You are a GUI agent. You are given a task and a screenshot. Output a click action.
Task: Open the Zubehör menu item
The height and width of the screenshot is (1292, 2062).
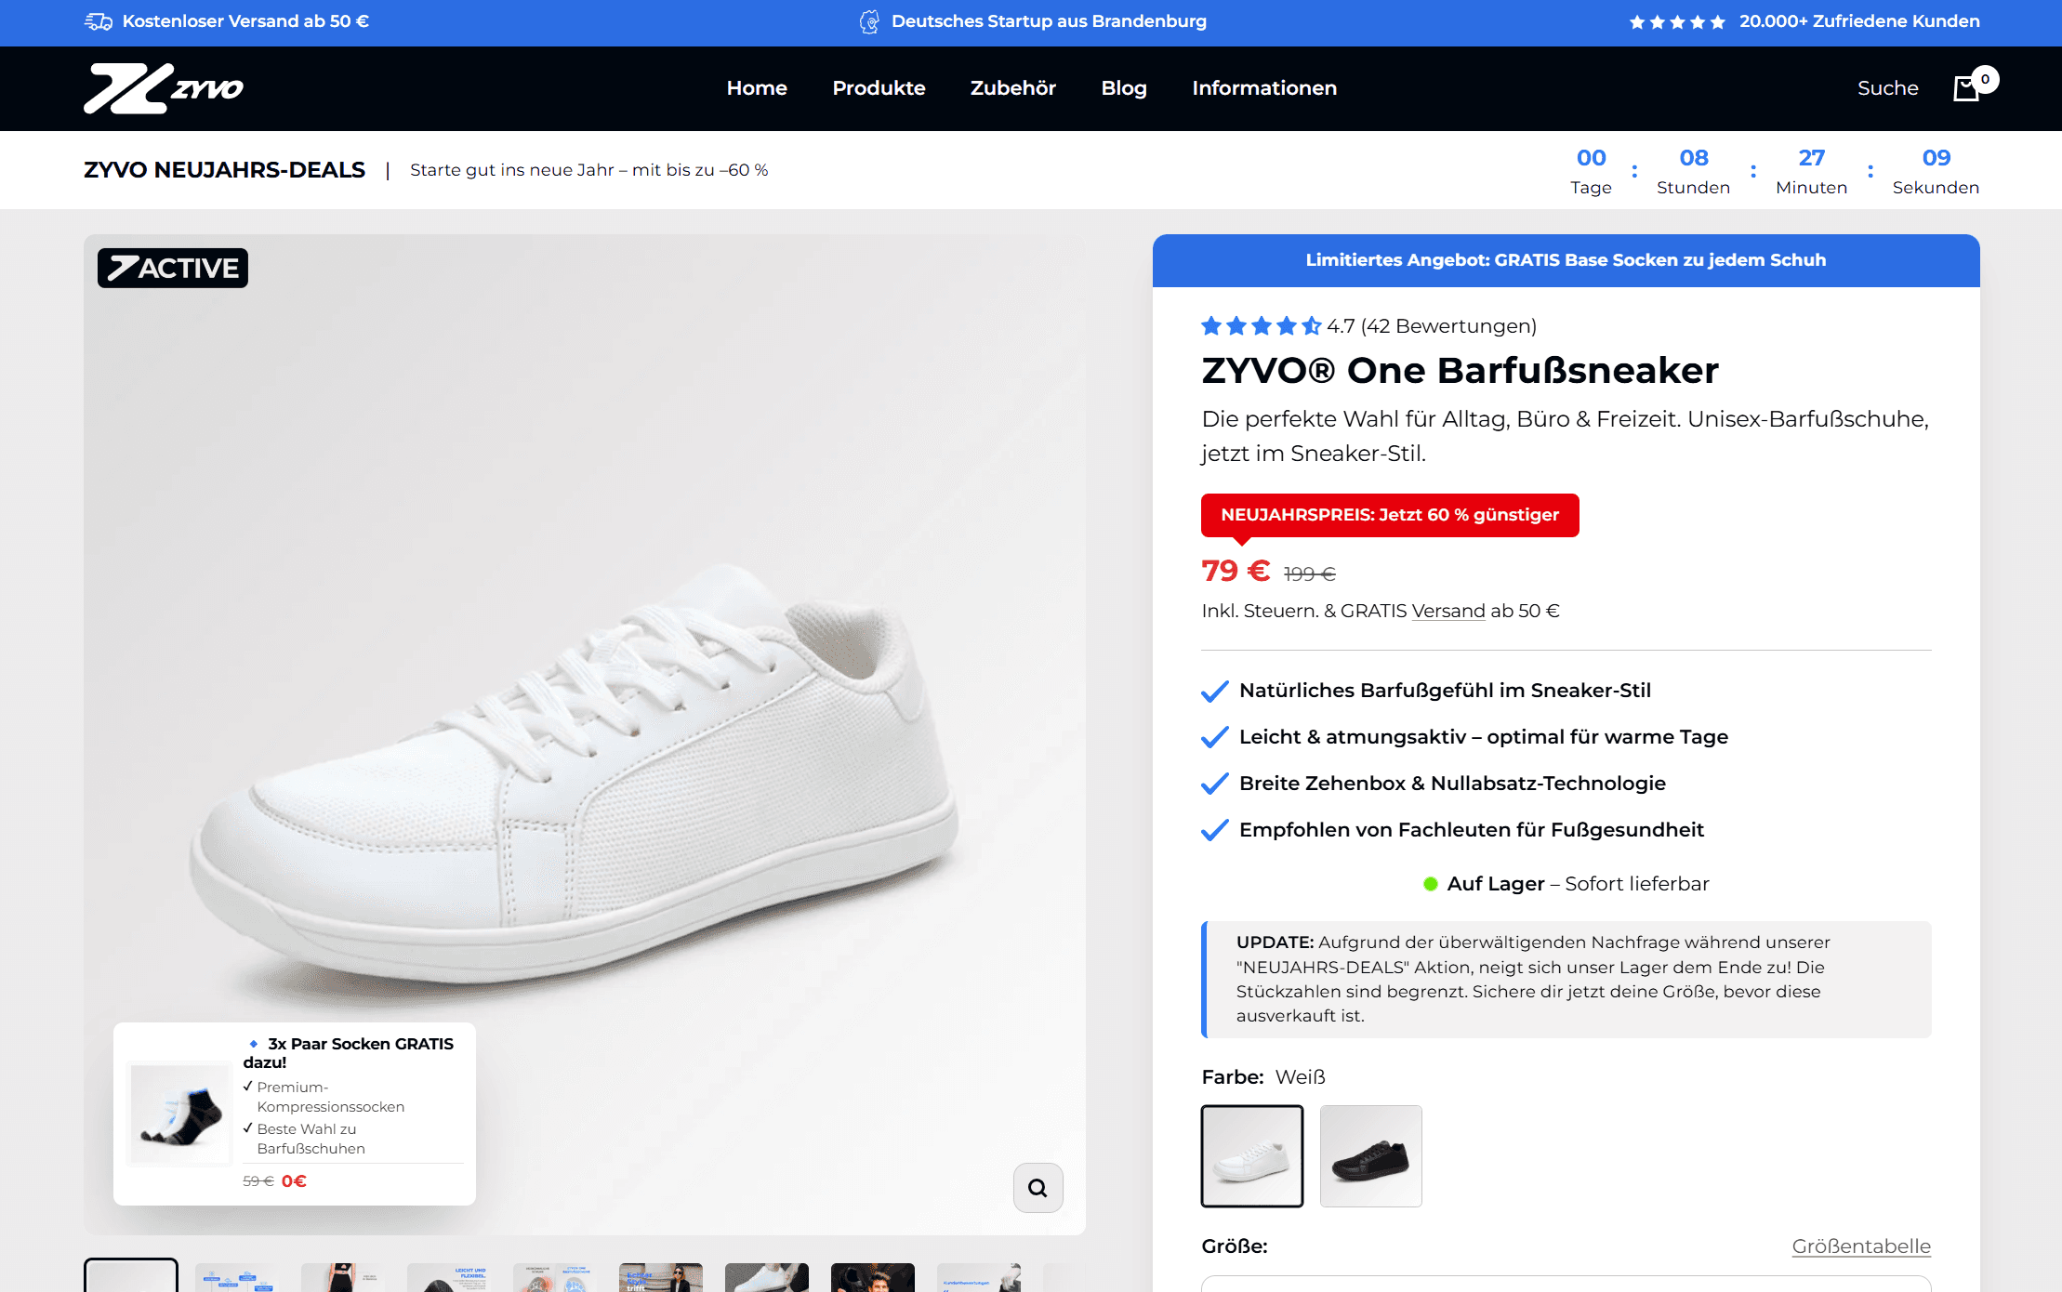coord(1012,88)
